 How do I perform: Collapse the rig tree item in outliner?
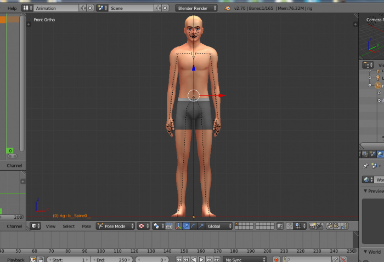point(371,85)
